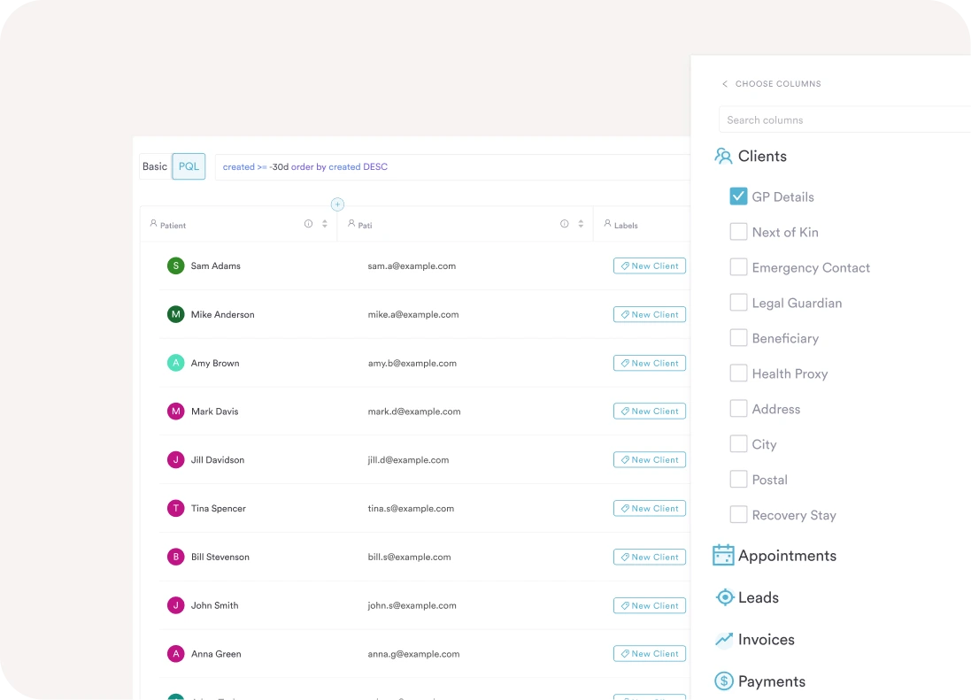The height and width of the screenshot is (700, 971).
Task: Click the Patient column info icon
Action: [308, 224]
